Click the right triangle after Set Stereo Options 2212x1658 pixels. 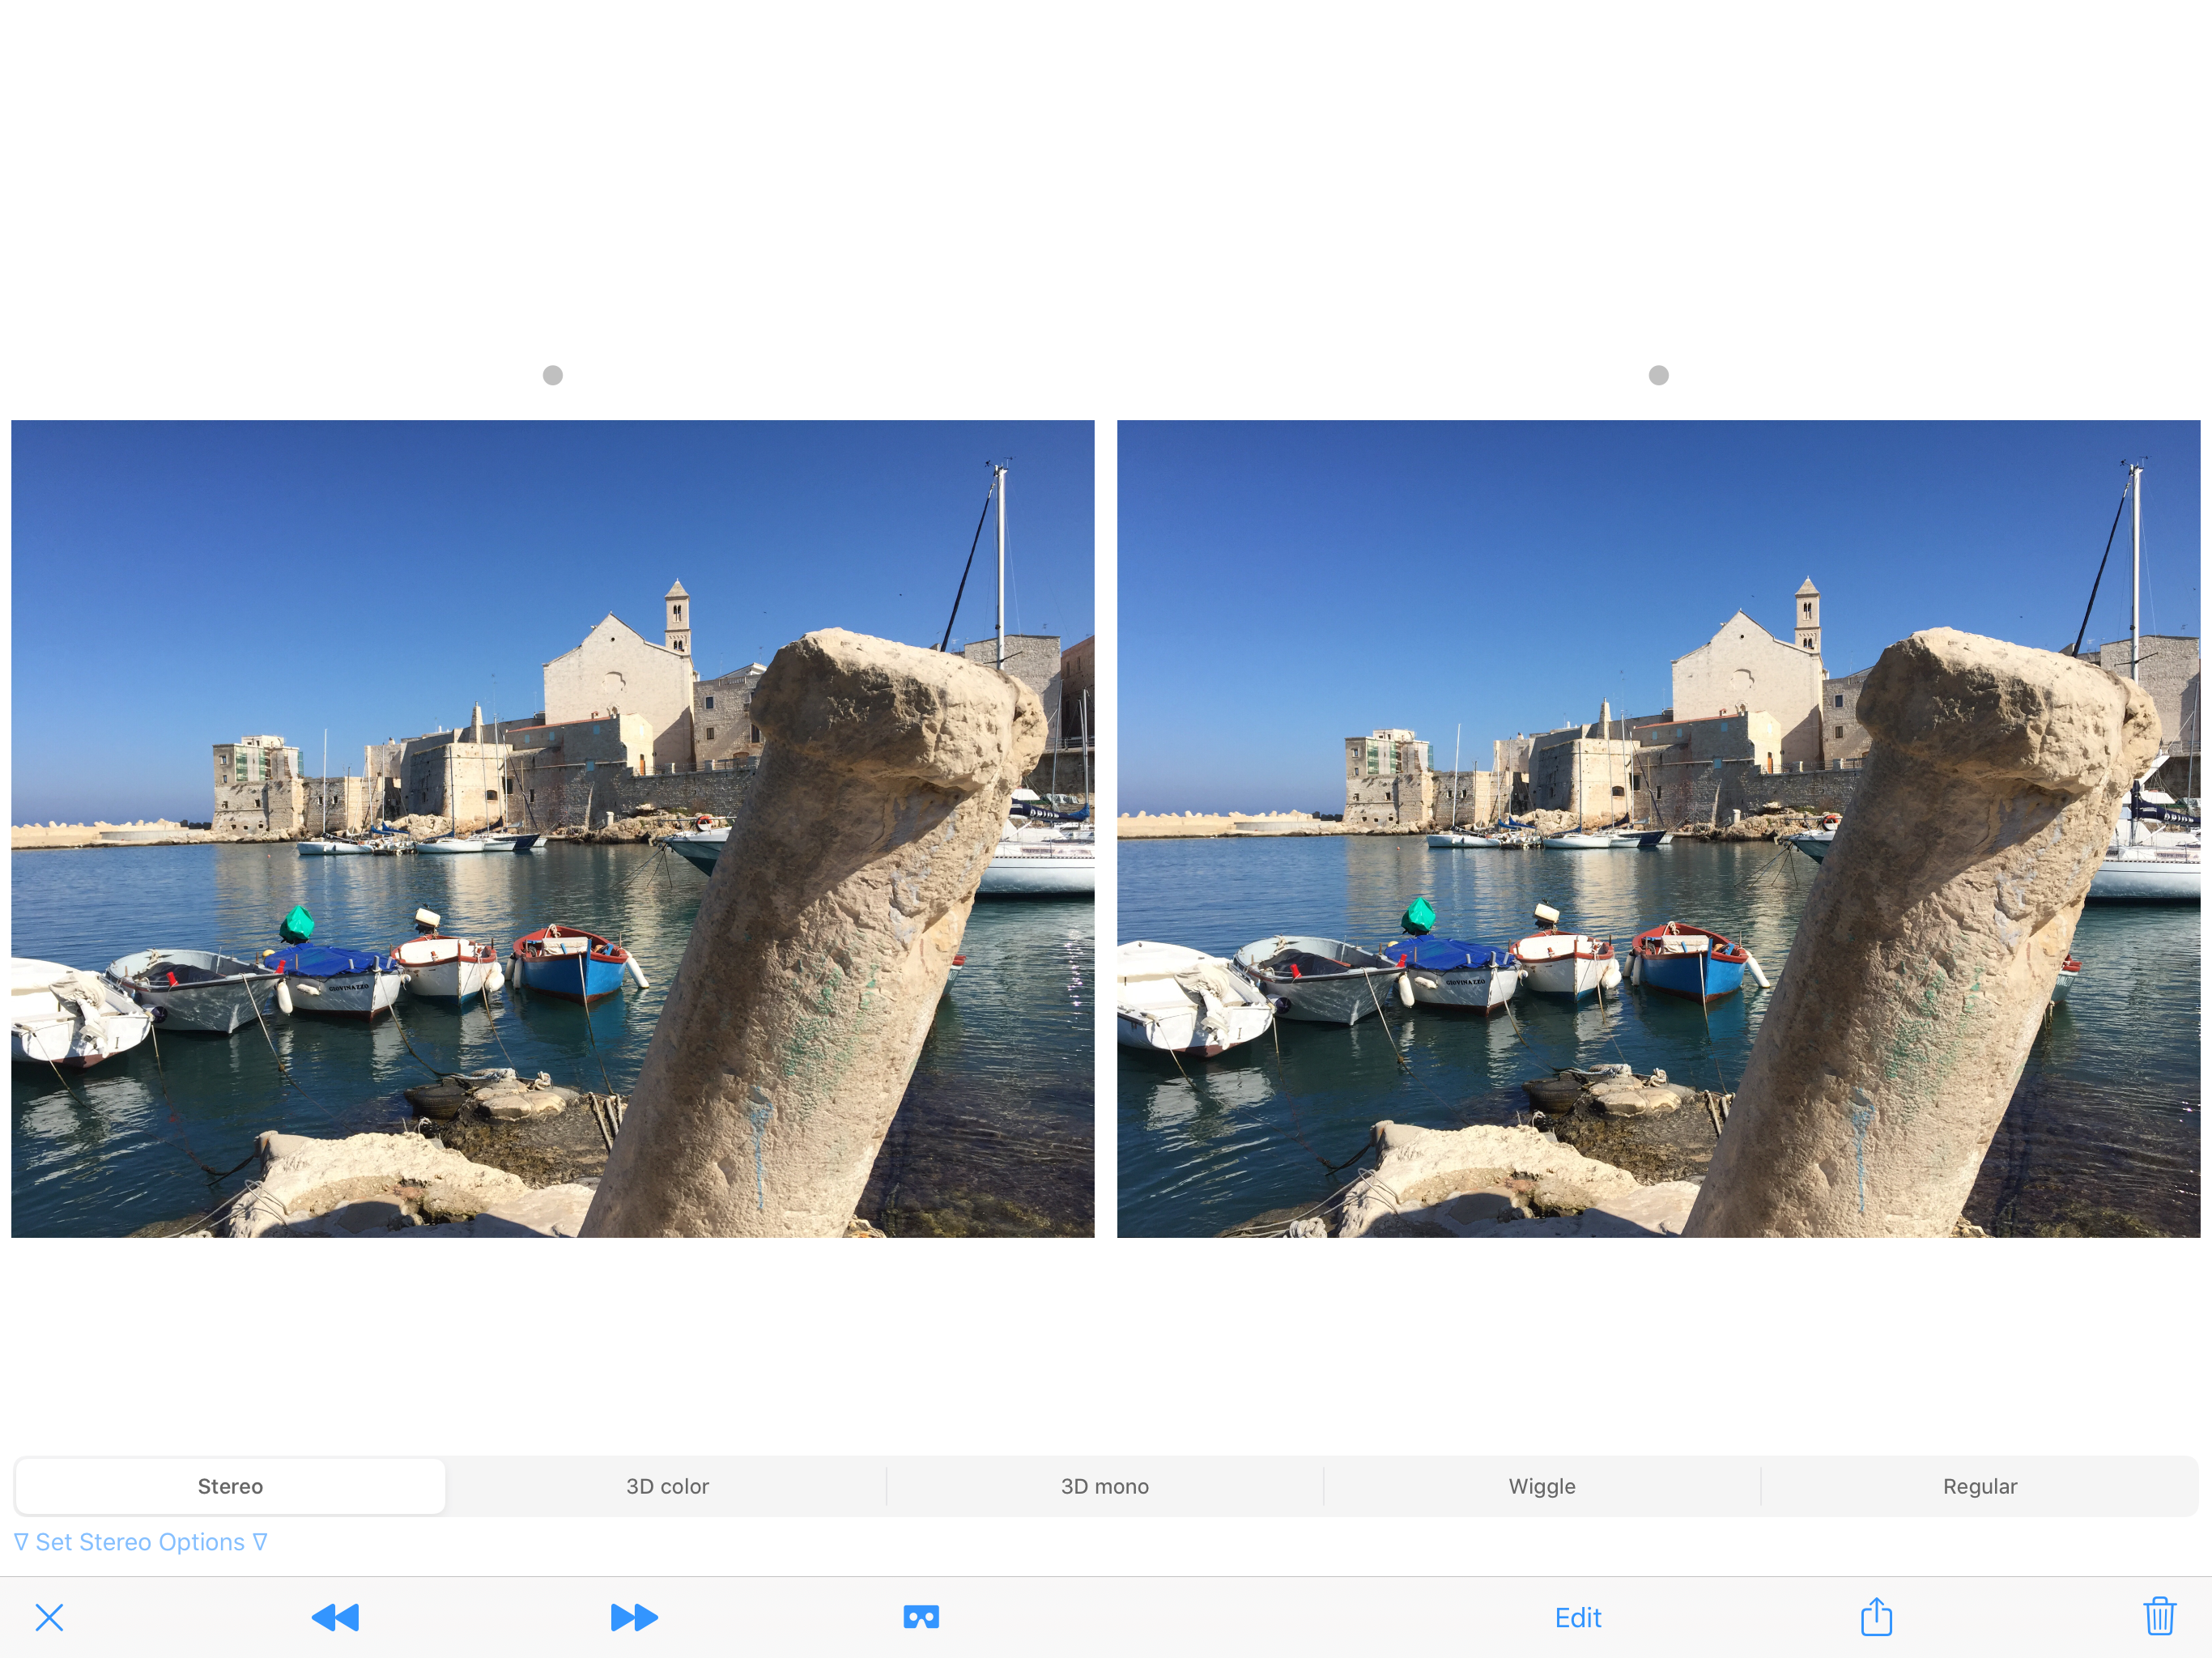260,1542
